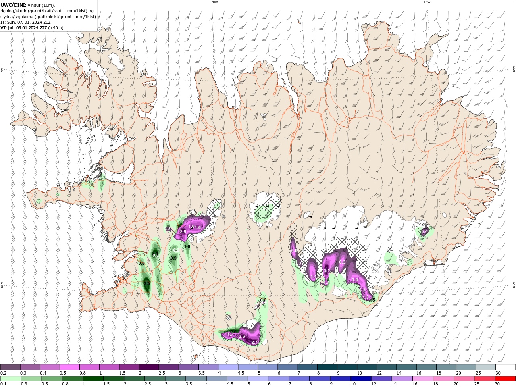
Task: Click the 0.9 precipitation value
Action: (x=173, y=258)
